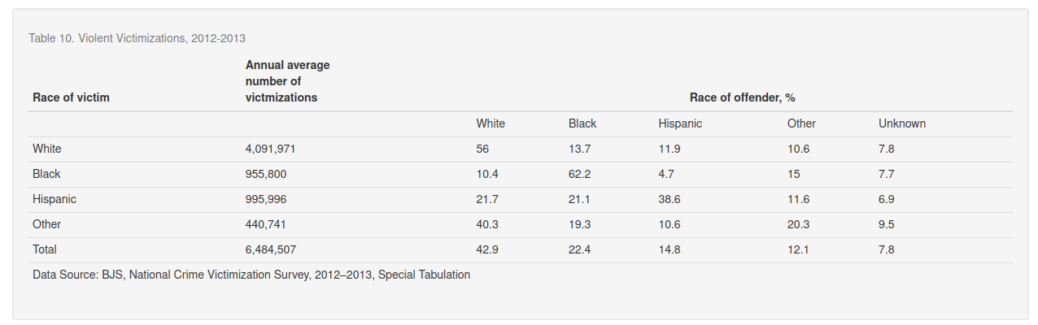The width and height of the screenshot is (1038, 325).
Task: Click the 'Race of offender, %' header
Action: point(742,97)
